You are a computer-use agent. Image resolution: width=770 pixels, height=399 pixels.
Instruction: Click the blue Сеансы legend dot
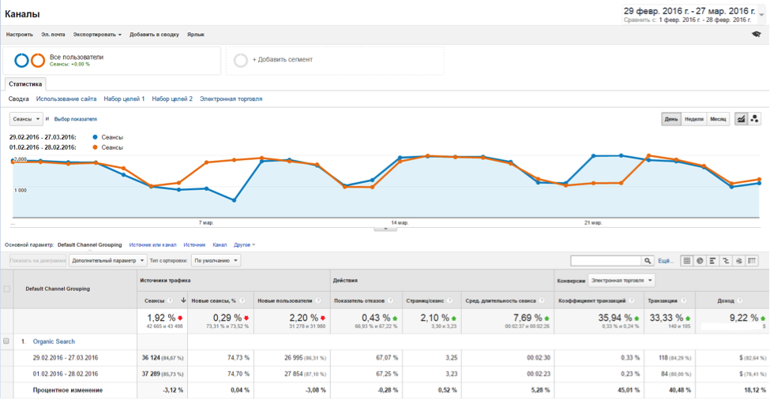tap(96, 137)
